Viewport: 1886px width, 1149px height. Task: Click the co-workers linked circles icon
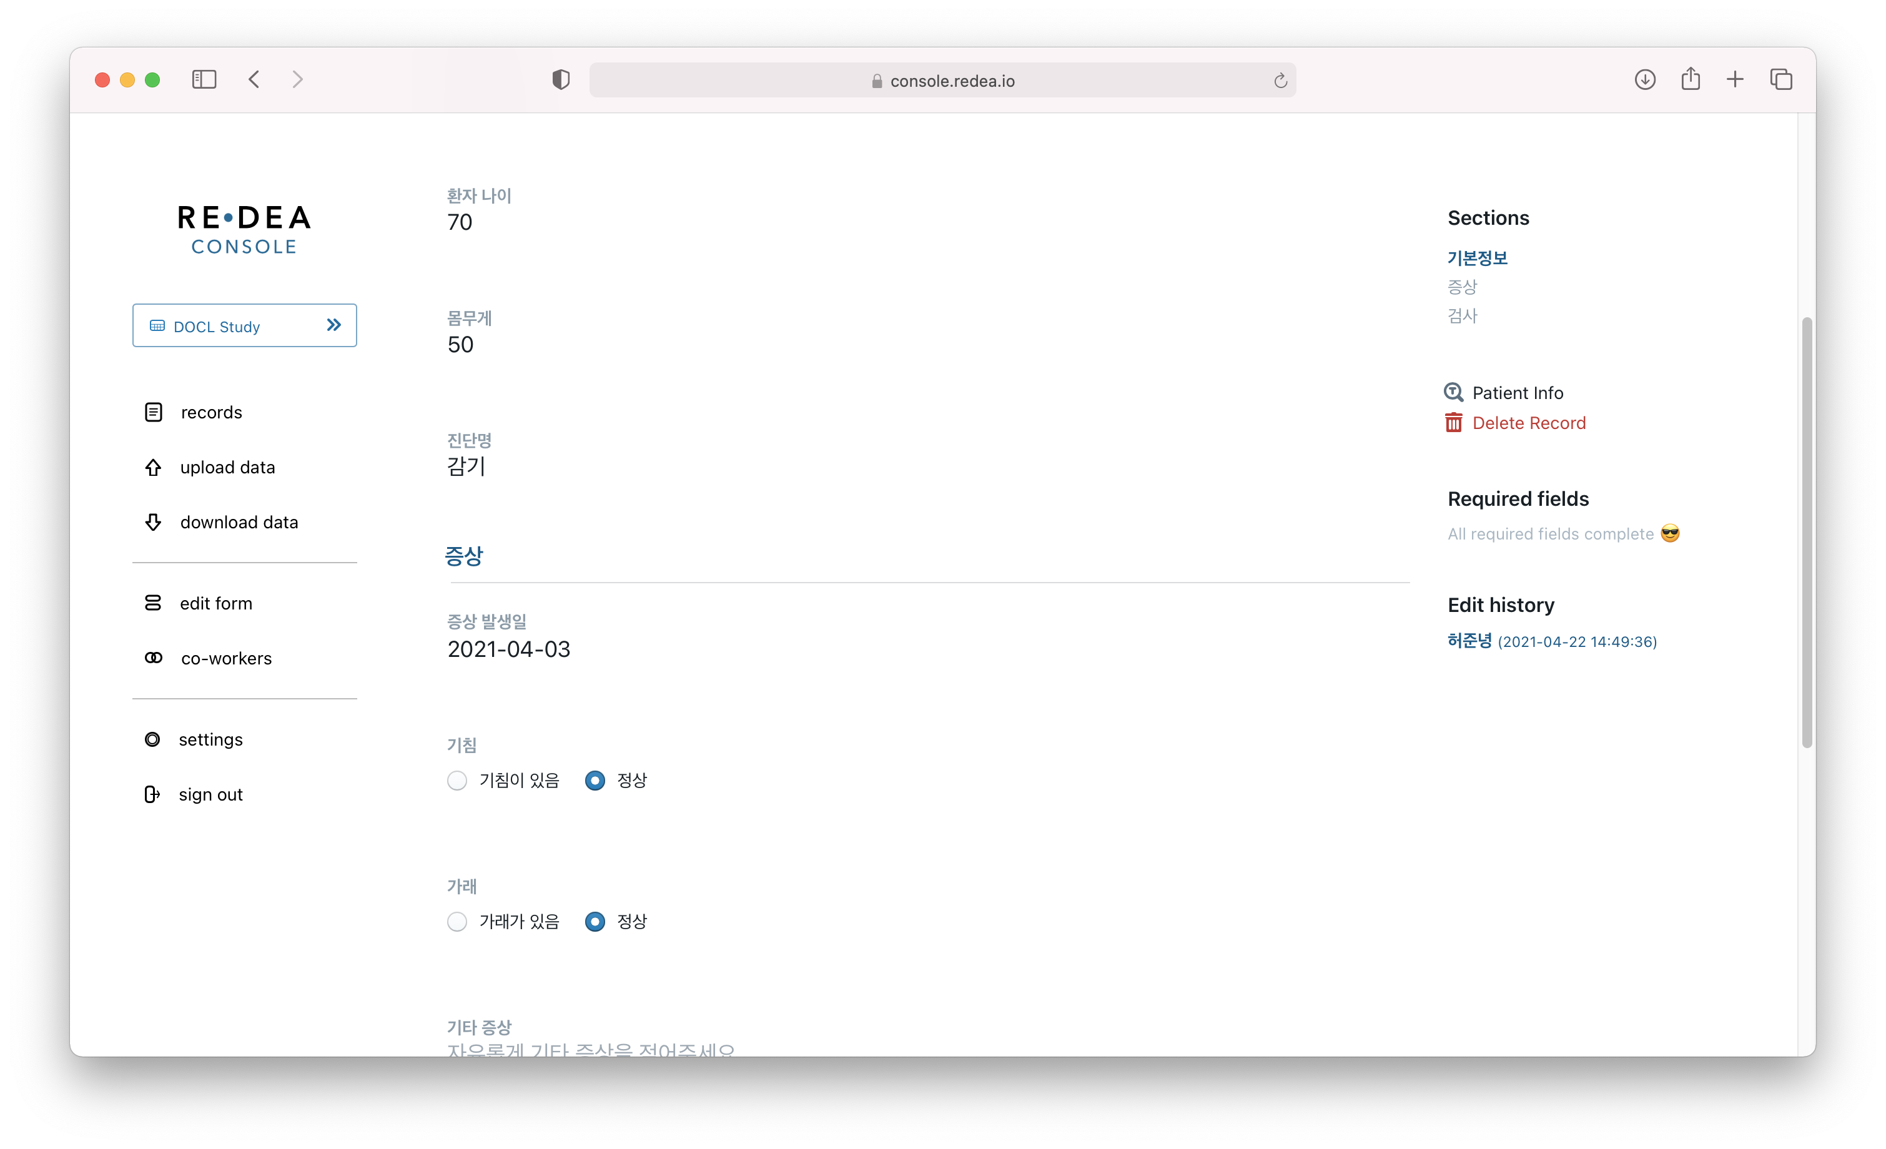tap(153, 658)
